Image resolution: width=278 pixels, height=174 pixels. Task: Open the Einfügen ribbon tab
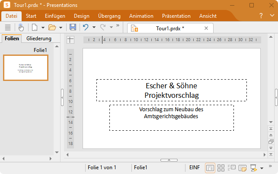click(x=55, y=16)
